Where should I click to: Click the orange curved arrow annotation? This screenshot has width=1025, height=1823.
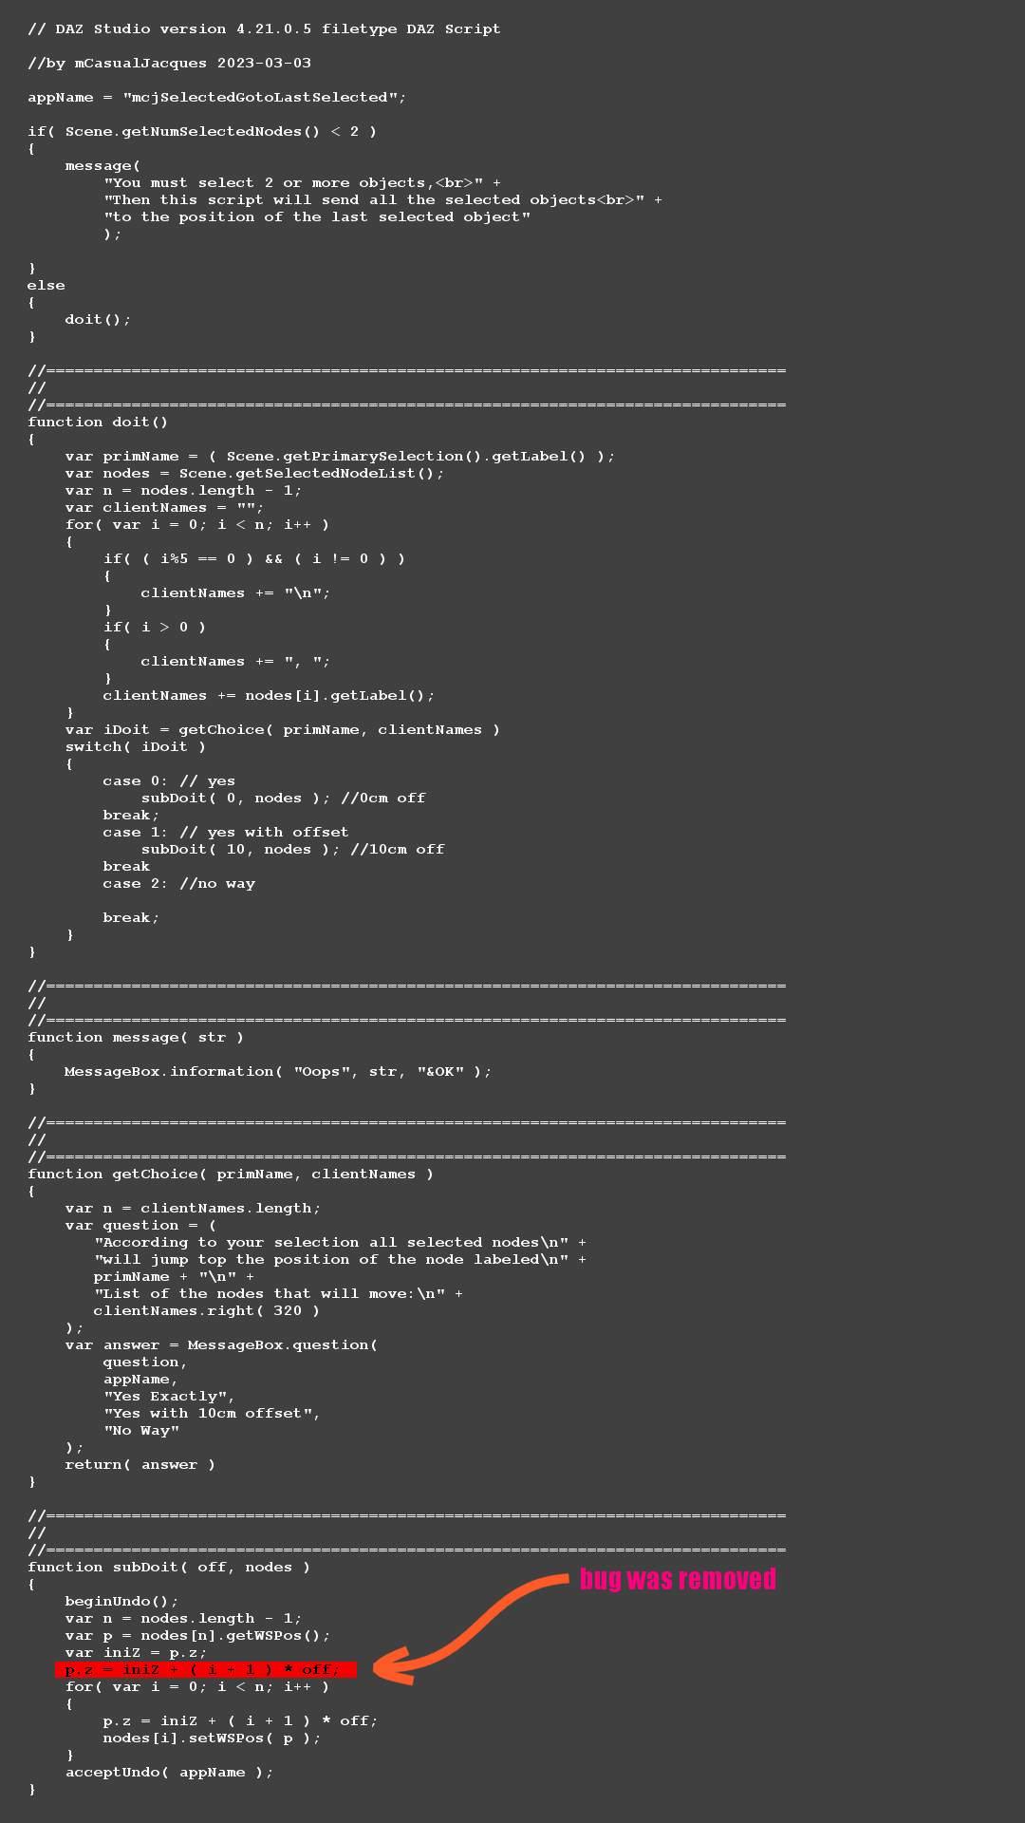(475, 1622)
